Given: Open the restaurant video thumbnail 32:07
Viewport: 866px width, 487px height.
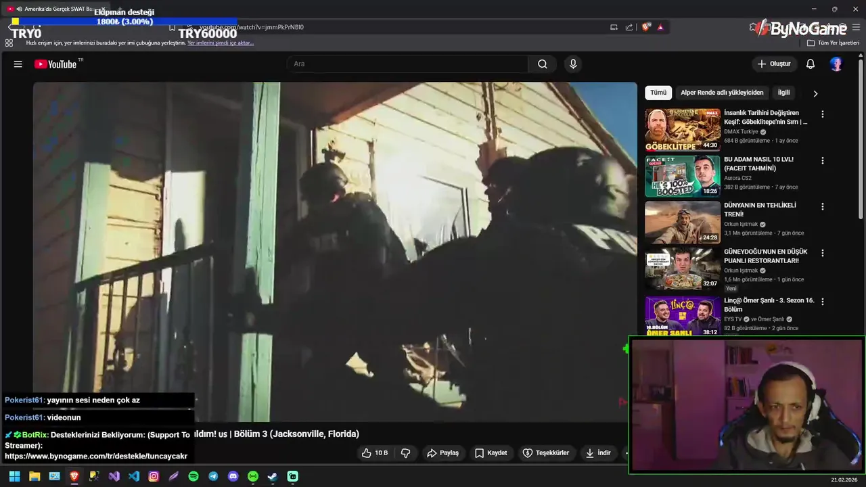Looking at the screenshot, I should pyautogui.click(x=682, y=268).
